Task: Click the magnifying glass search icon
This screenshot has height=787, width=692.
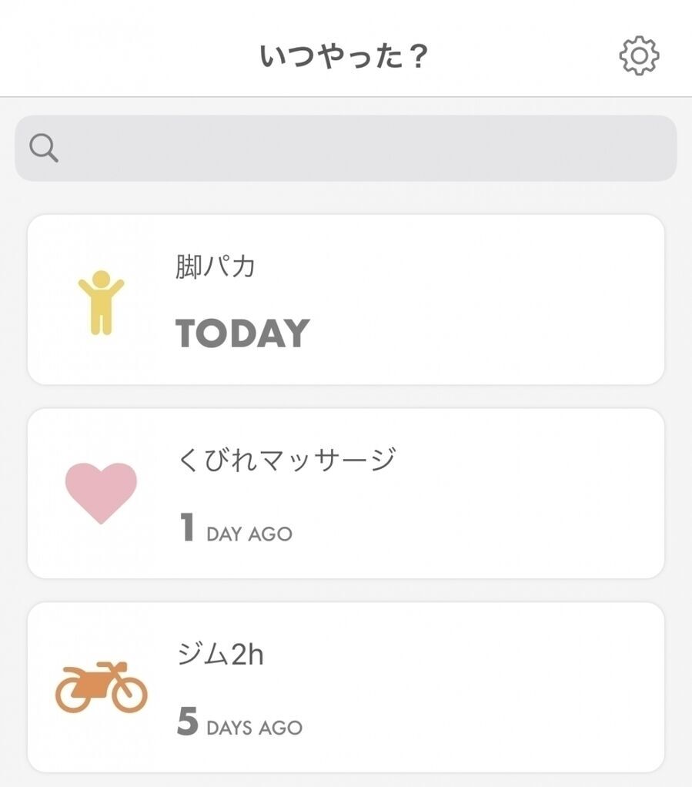Action: [x=44, y=148]
